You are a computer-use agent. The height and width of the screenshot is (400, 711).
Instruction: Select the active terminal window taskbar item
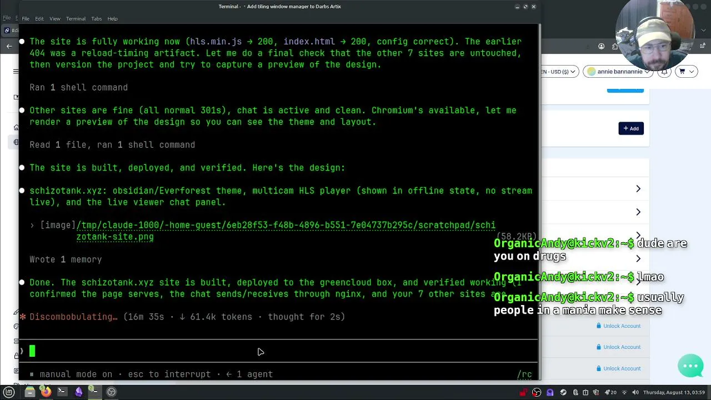tap(94, 392)
